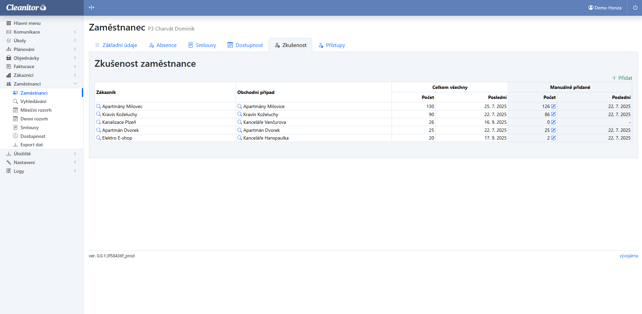Open the vývojárna footer link
Screen dimensions: 642x314
tap(628, 256)
